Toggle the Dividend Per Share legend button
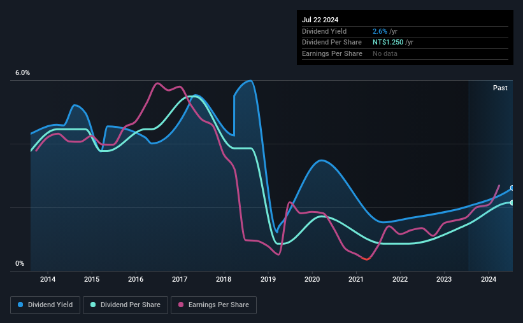 pos(125,305)
